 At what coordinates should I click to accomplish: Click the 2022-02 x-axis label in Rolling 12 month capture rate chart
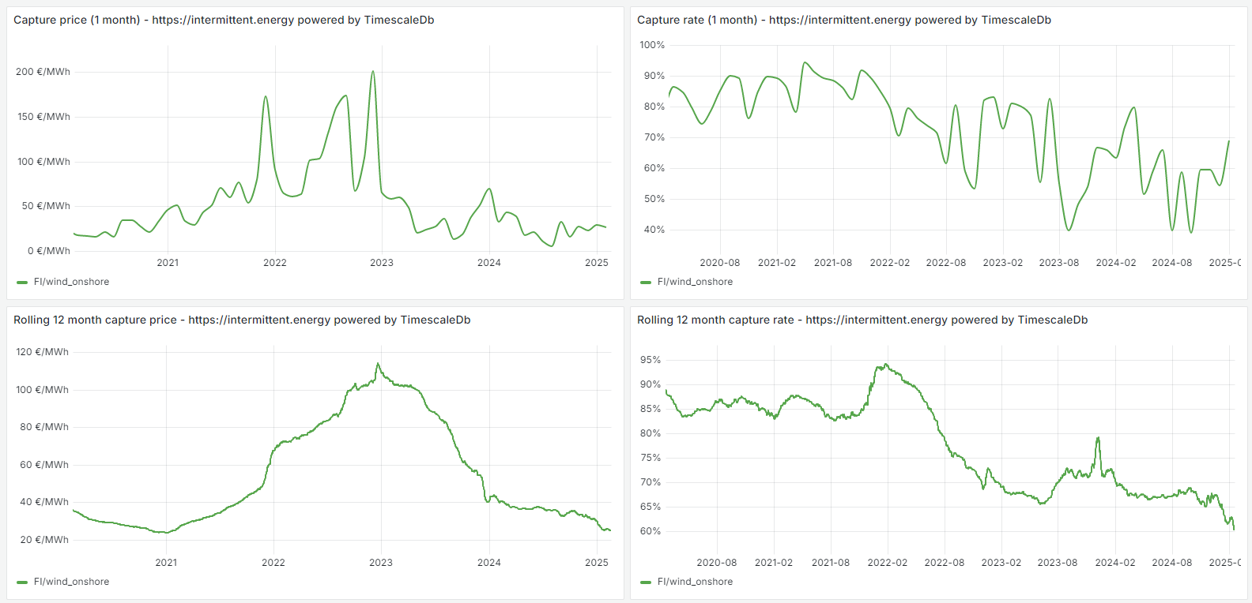click(x=888, y=563)
